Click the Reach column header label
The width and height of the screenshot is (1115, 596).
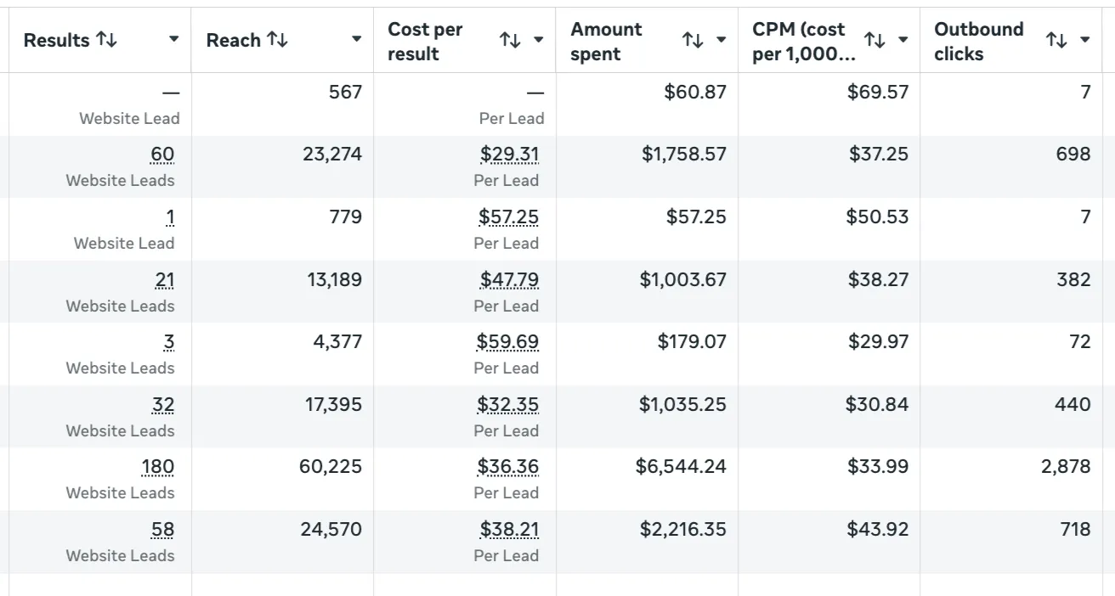pos(233,40)
